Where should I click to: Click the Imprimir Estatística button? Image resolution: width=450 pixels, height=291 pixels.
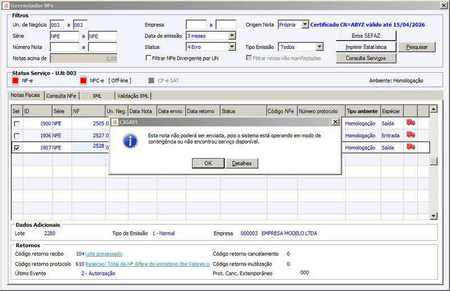pos(366,47)
